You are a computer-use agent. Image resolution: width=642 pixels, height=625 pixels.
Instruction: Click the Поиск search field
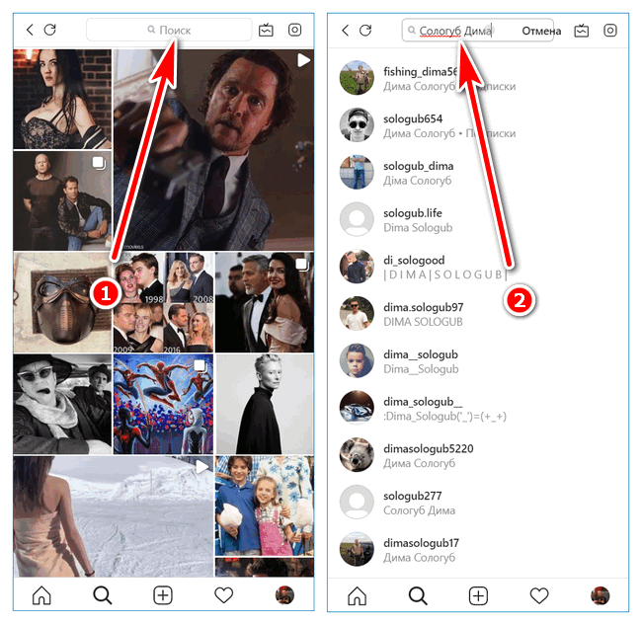tap(169, 30)
